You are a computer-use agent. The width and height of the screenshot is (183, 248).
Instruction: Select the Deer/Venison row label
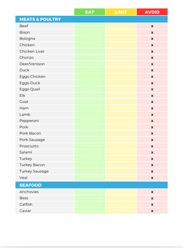tap(32, 64)
